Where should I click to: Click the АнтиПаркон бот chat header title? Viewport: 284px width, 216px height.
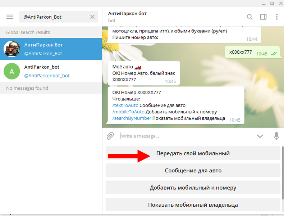pos(127,13)
